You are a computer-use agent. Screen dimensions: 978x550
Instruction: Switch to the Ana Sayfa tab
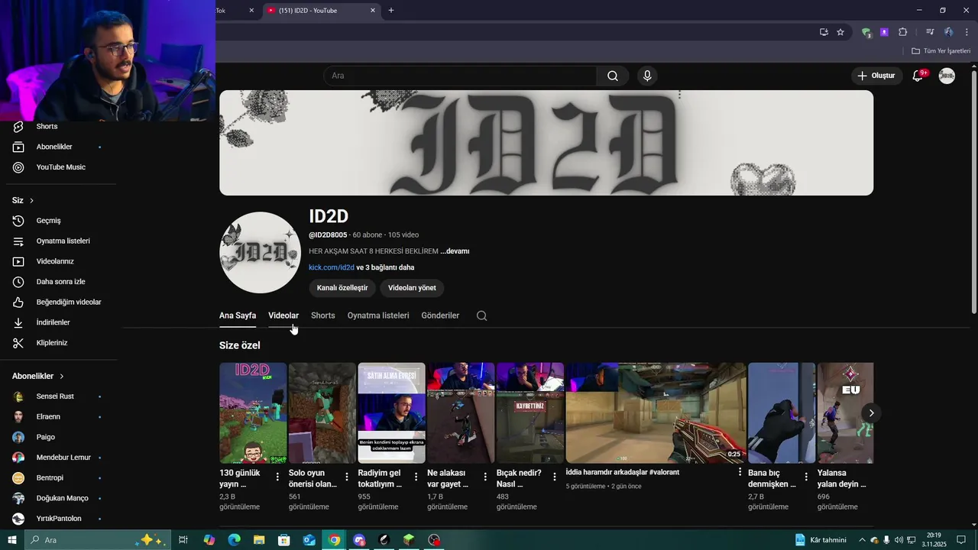tap(238, 315)
